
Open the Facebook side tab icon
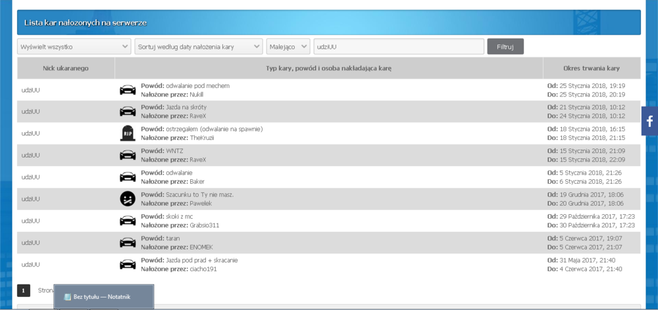pyautogui.click(x=649, y=121)
